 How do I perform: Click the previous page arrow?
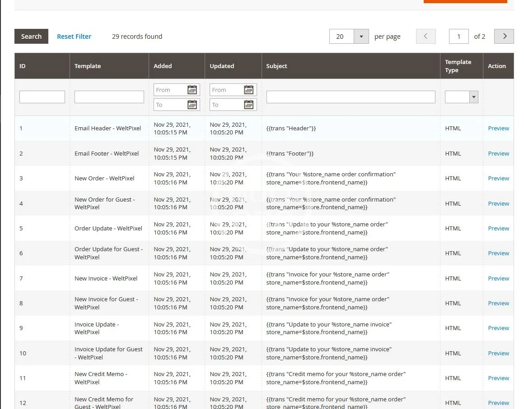(x=426, y=37)
